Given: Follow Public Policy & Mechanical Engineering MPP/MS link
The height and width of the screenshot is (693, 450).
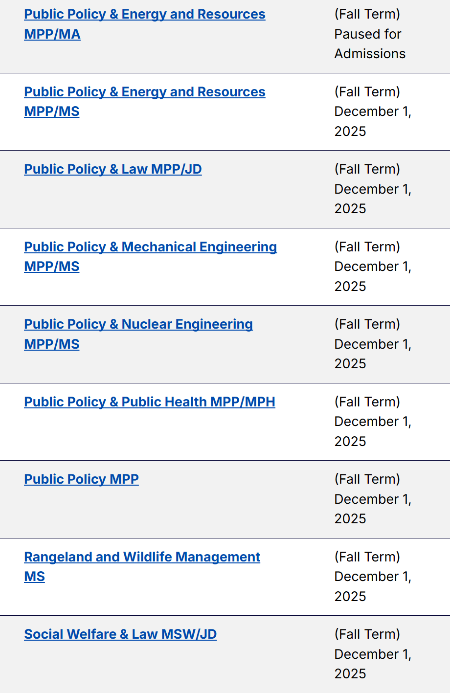Looking at the screenshot, I should (150, 247).
